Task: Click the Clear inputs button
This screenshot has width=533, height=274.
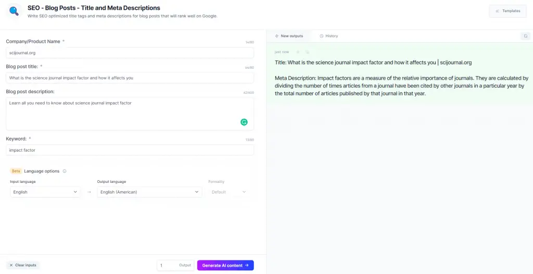Action: (23, 265)
